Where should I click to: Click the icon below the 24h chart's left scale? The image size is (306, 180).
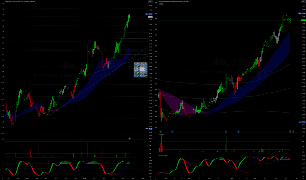(156, 178)
